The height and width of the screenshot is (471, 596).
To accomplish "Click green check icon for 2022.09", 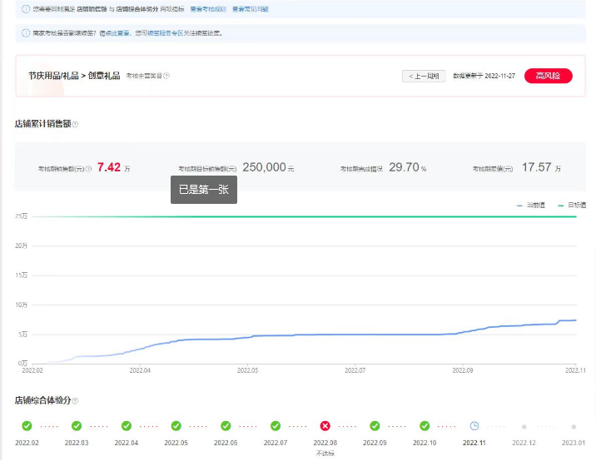I will point(375,426).
